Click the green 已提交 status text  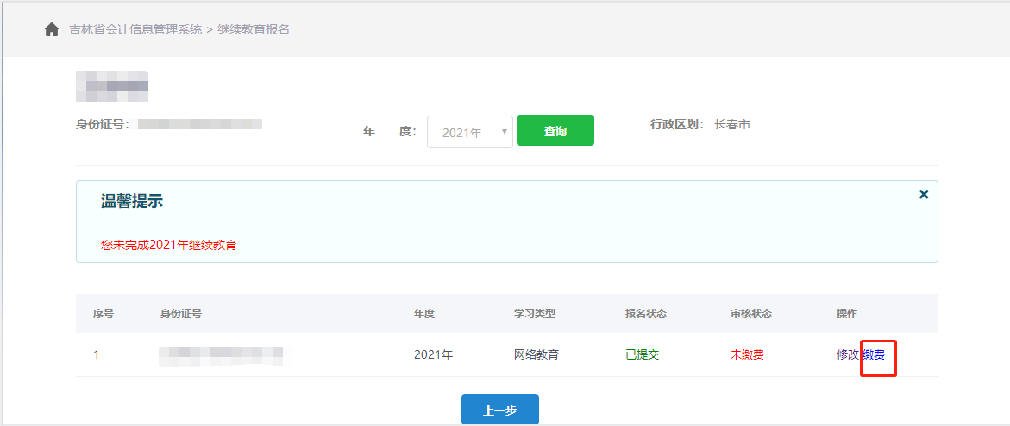(642, 354)
